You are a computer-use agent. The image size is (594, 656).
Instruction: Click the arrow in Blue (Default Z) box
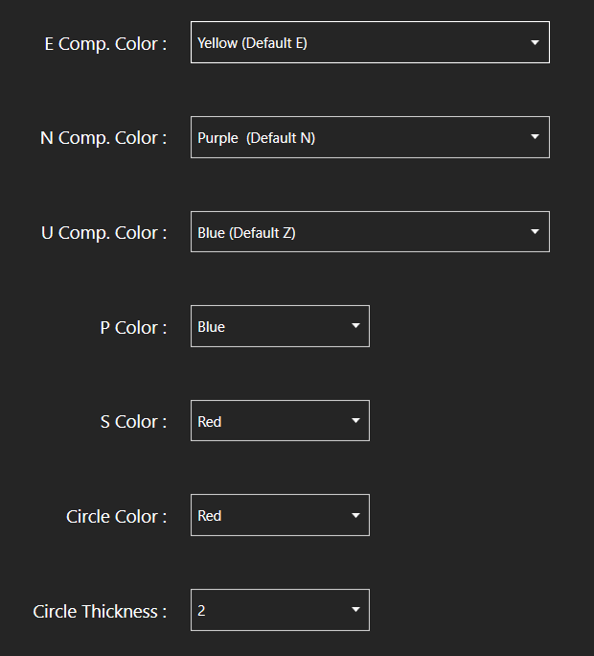(x=535, y=231)
